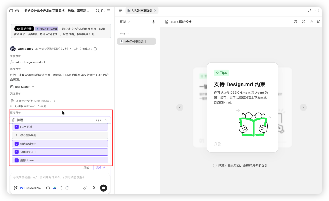Toggle option B 核心优势说明
The width and height of the screenshot is (329, 201).
click(x=60, y=135)
